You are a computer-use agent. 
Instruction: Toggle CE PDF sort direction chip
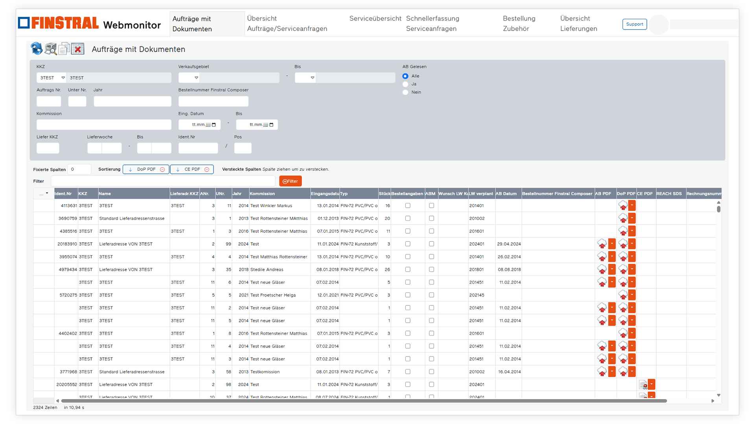click(192, 169)
